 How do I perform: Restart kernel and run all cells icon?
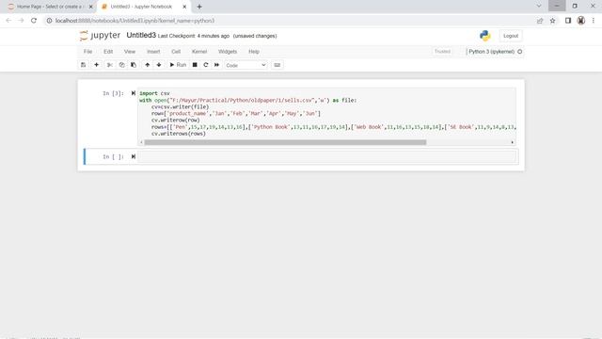click(x=216, y=65)
